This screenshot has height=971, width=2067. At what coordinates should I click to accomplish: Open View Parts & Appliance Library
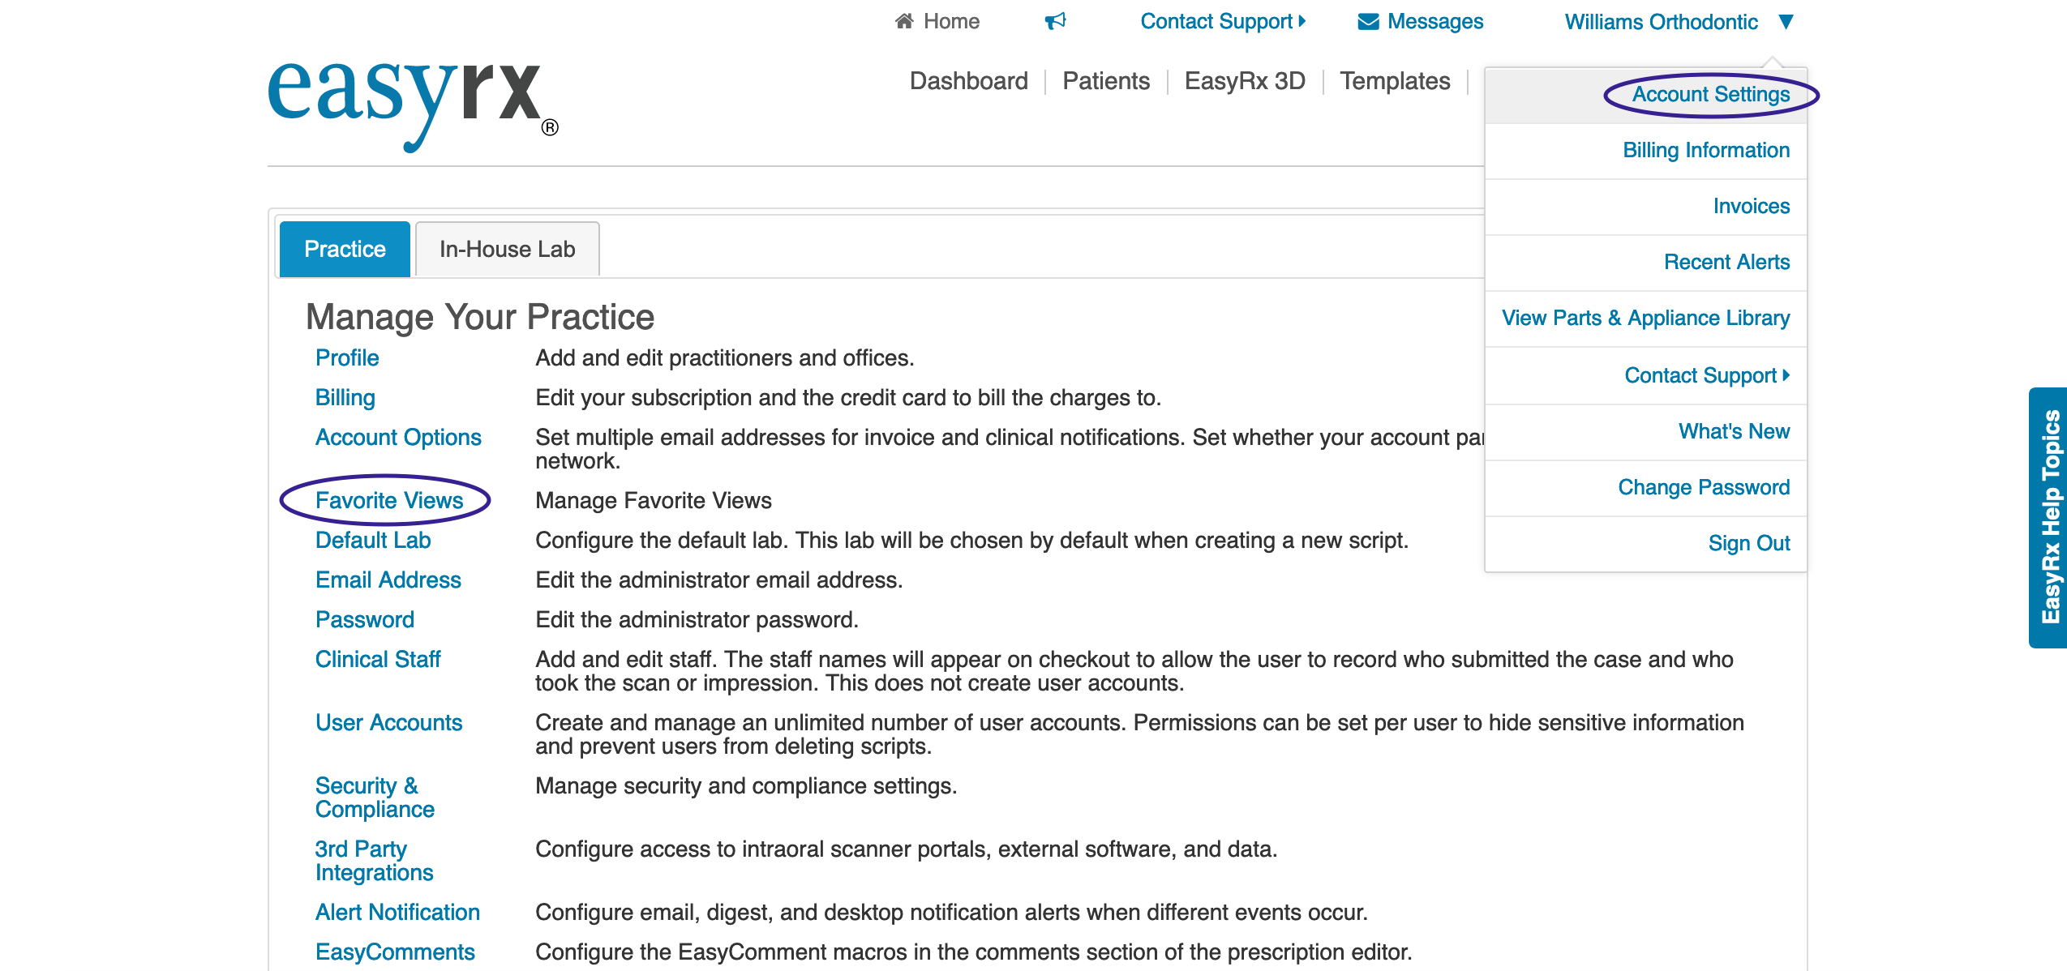pyautogui.click(x=1645, y=319)
